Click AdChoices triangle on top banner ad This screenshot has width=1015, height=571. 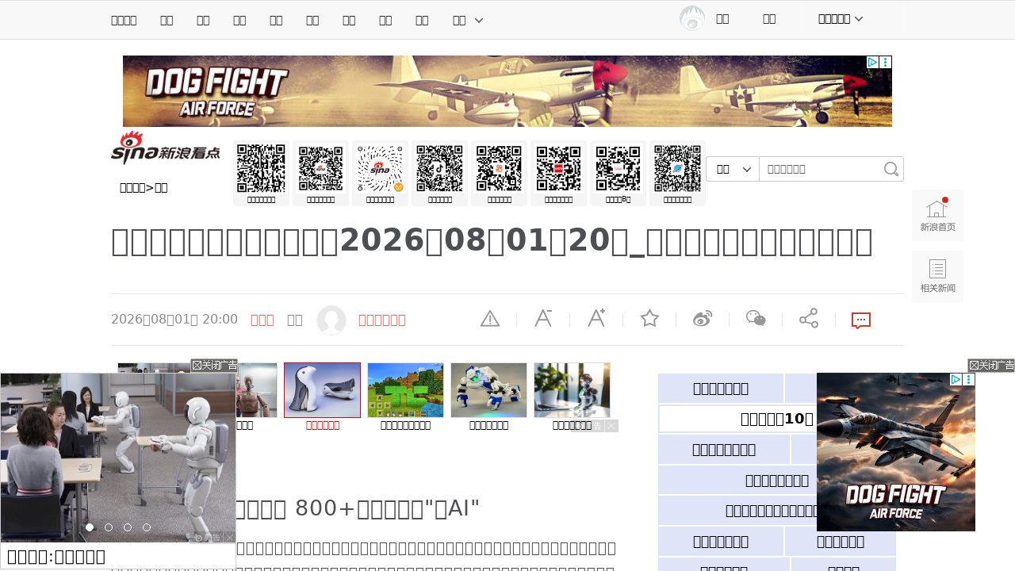(x=872, y=62)
